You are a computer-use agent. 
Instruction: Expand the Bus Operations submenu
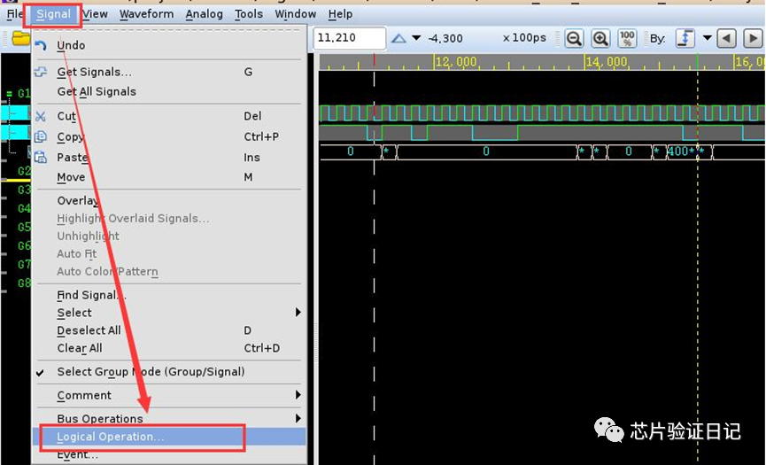pyautogui.click(x=169, y=419)
